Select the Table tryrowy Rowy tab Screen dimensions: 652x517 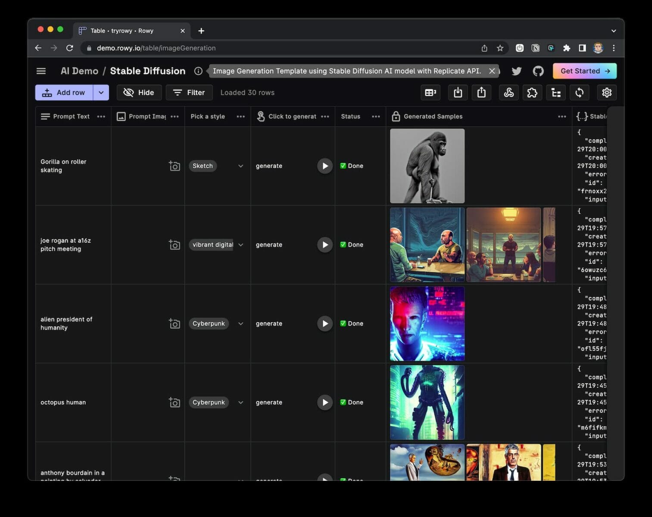[x=131, y=31]
